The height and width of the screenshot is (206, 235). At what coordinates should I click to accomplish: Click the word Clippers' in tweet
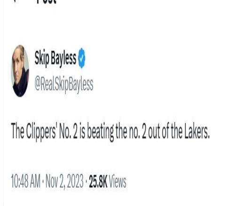click(41, 131)
